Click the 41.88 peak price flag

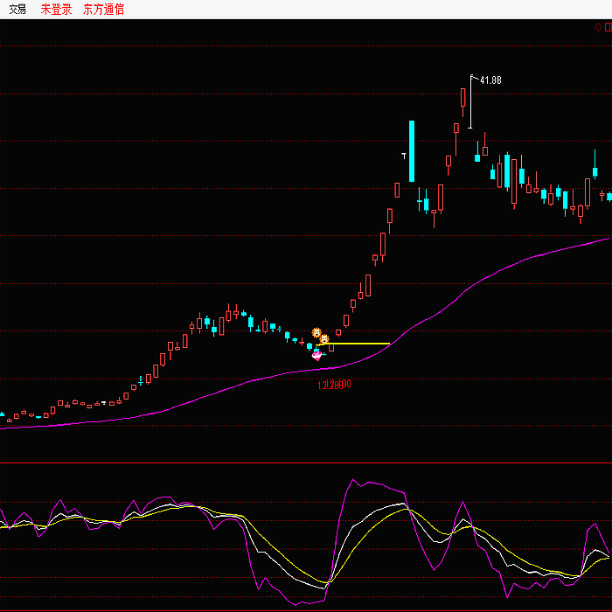(x=490, y=80)
